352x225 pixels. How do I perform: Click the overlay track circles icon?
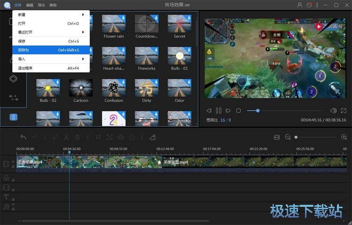click(x=6, y=178)
